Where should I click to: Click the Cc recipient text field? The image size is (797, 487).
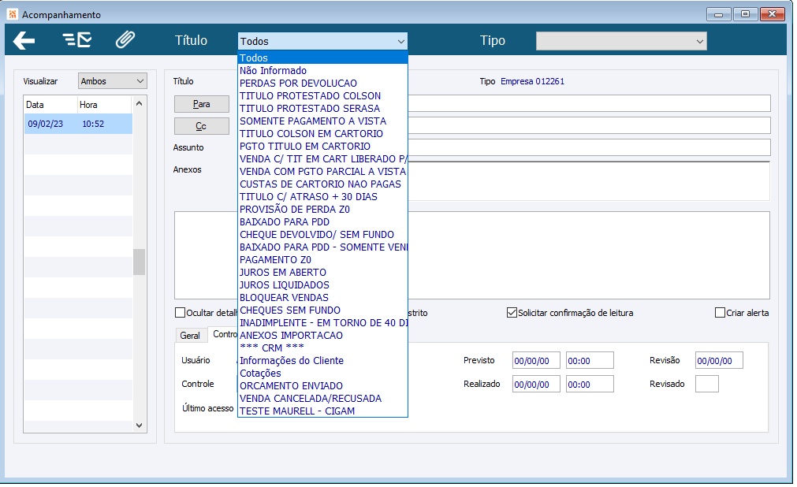click(590, 125)
